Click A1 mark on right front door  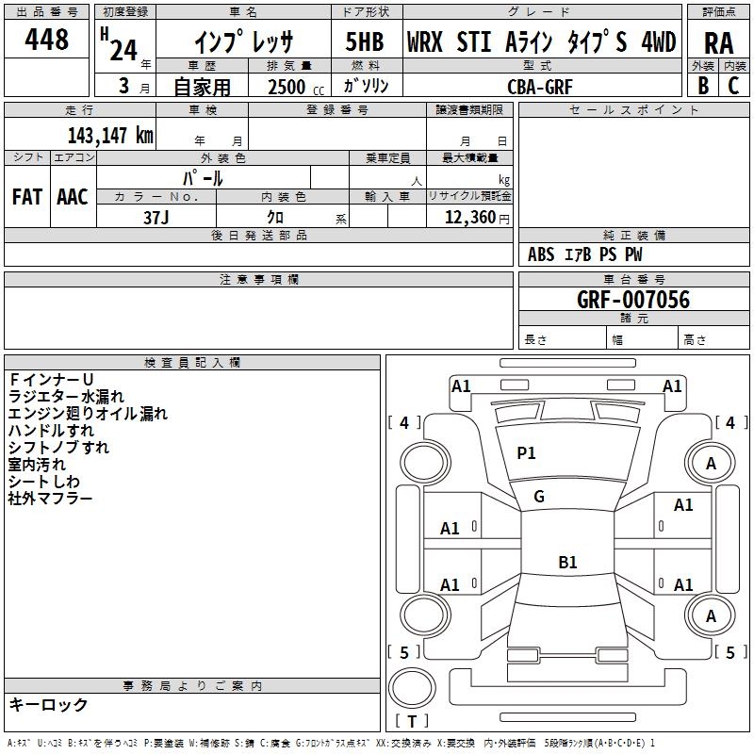(x=683, y=505)
